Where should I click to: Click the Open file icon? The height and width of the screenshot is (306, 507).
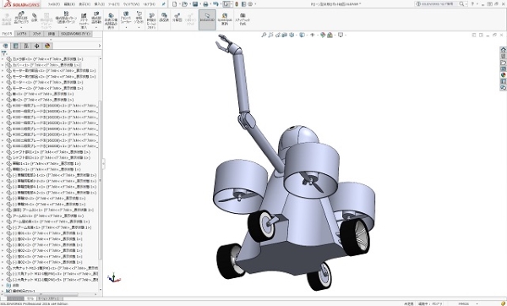[184, 4]
